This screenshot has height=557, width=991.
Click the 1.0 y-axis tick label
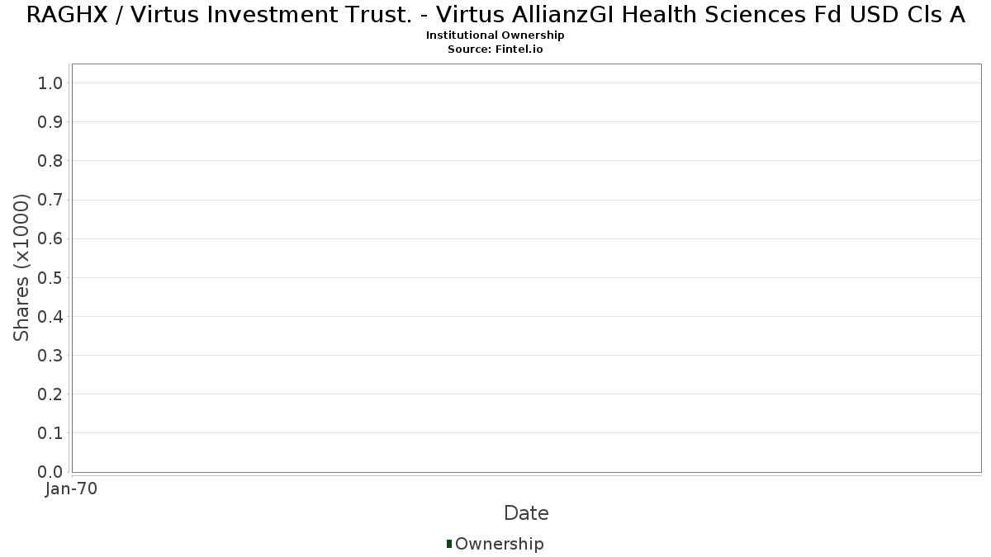click(50, 83)
